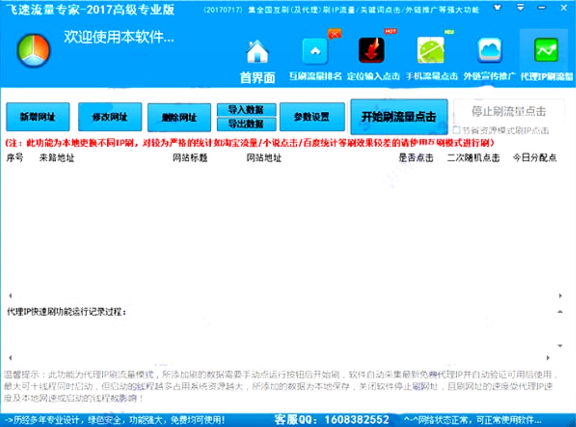This screenshot has height=427, width=576.
Task: Open the title bar dropdown menu arrow
Action: click(x=520, y=7)
